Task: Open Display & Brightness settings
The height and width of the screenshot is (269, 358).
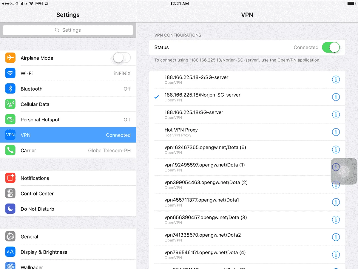Action: tap(68, 252)
